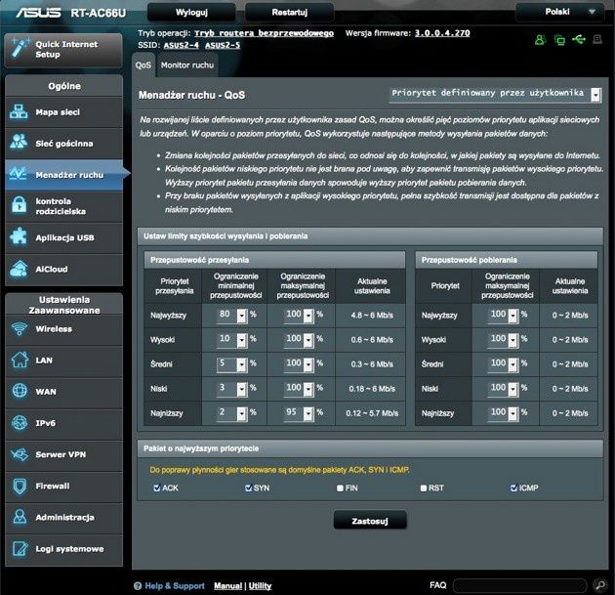Click the '0.12 ~ 5.7 Mb/s' value
Viewport: 615px width, 595px height.
372,413
